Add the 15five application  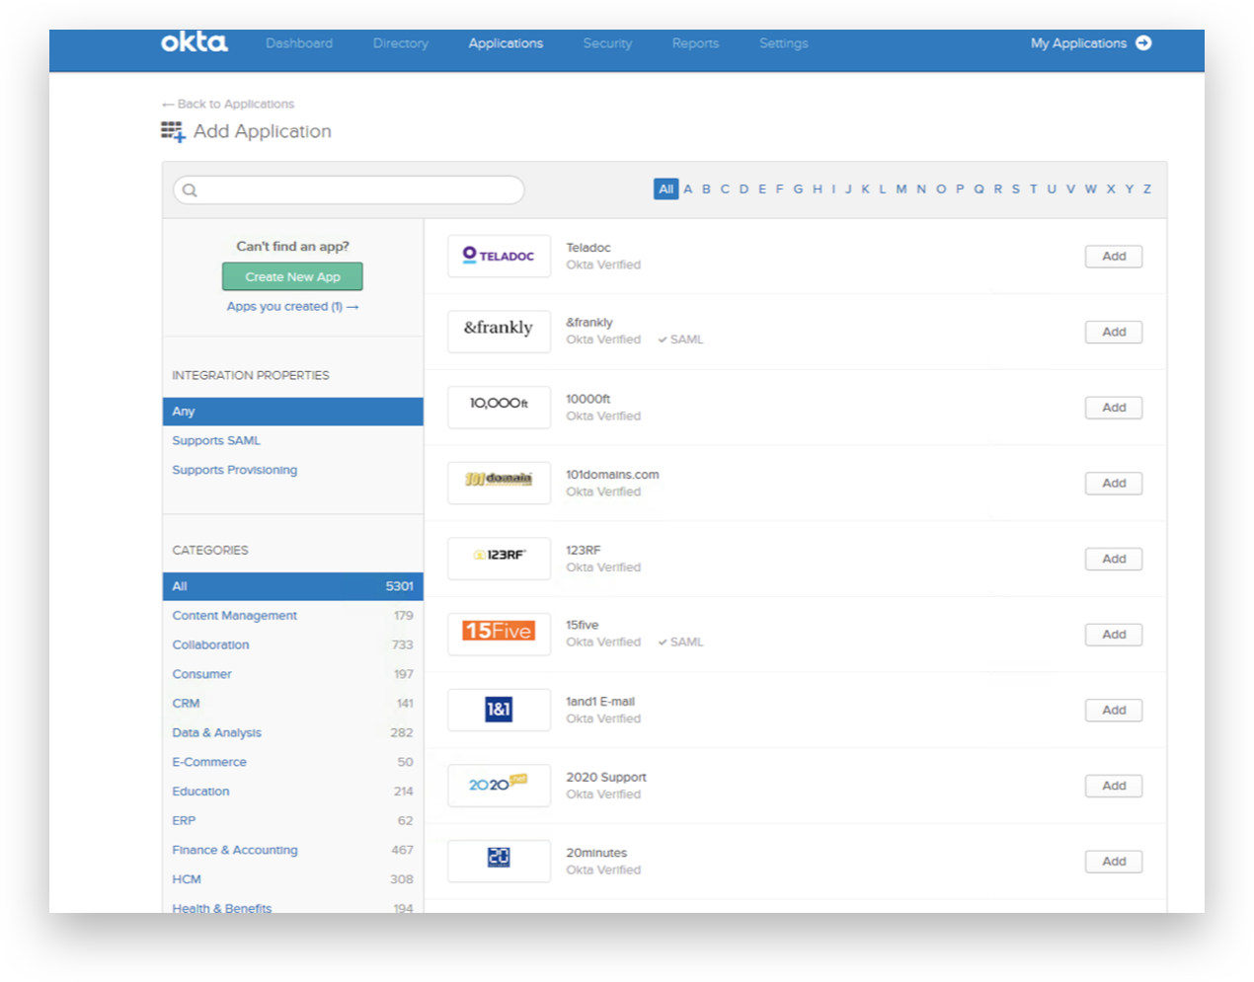coord(1114,635)
